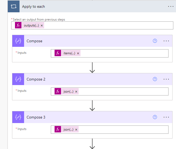
Task: Remove the json(...) token in Compose 3
Action: click(x=76, y=130)
